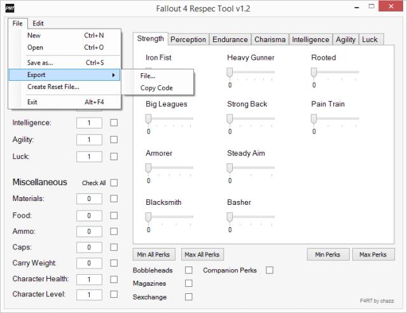Click the Ammo value field

tap(89, 232)
